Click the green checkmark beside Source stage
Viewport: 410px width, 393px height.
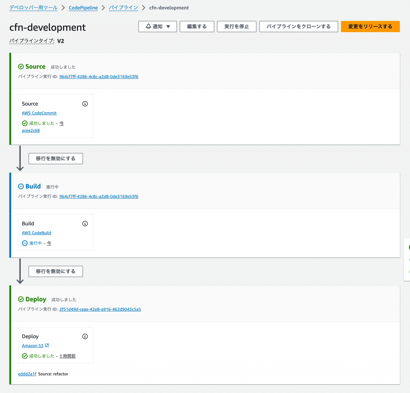pyautogui.click(x=21, y=66)
